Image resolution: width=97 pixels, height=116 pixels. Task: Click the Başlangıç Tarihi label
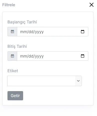(22, 22)
